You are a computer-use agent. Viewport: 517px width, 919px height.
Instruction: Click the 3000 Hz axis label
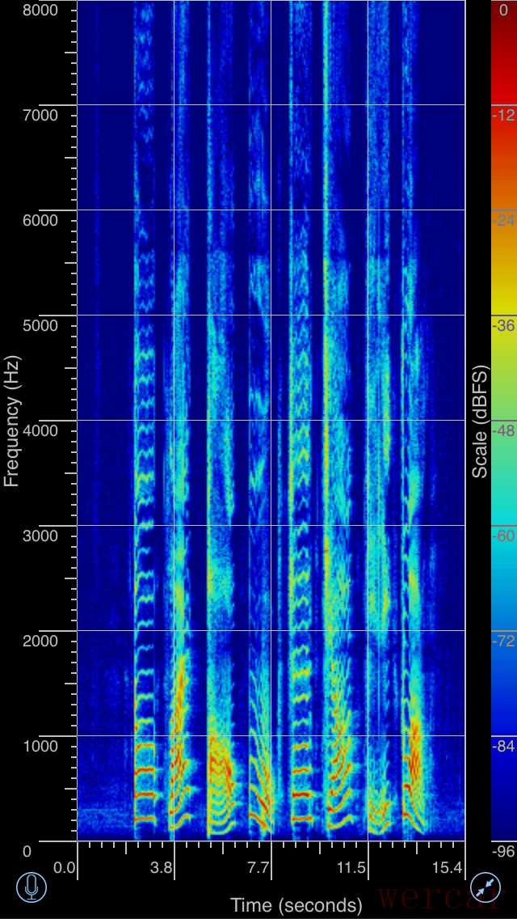pyautogui.click(x=40, y=536)
